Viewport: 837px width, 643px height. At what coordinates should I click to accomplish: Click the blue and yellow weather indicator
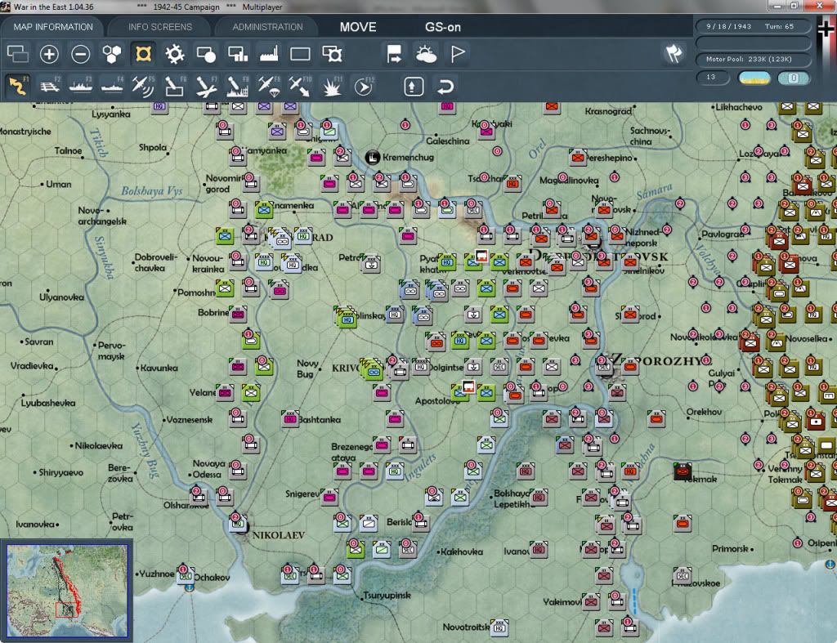pyautogui.click(x=754, y=78)
